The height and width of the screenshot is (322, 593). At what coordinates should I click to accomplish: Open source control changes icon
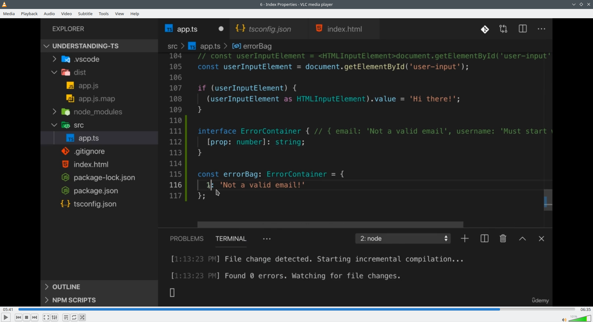coord(485,29)
